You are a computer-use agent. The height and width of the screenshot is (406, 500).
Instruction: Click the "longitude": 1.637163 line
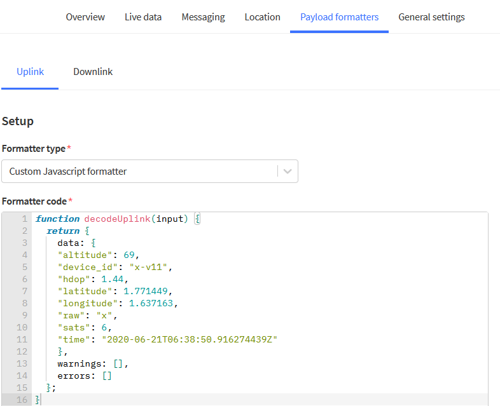tap(118, 304)
